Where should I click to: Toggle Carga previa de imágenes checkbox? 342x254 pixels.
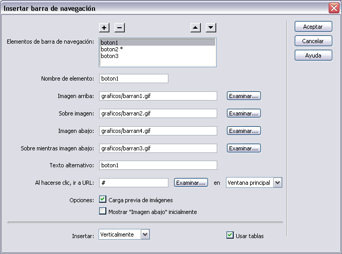tap(103, 200)
